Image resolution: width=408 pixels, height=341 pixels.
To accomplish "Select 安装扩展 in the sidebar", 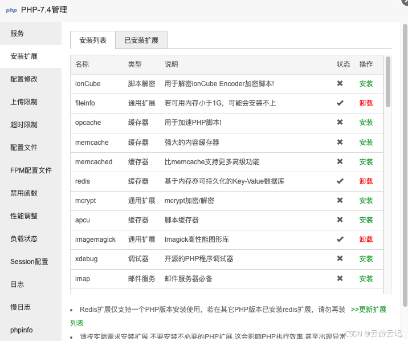I will [31, 56].
